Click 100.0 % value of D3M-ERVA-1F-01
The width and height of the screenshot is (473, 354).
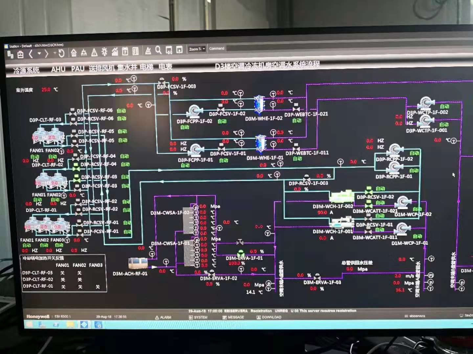pos(237,263)
